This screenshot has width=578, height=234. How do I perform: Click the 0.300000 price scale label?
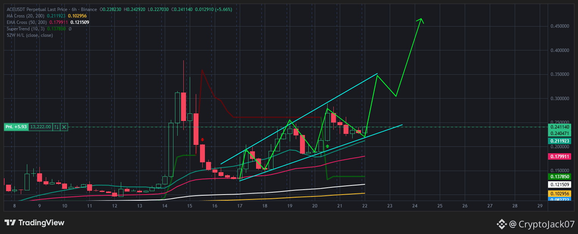[560, 99]
